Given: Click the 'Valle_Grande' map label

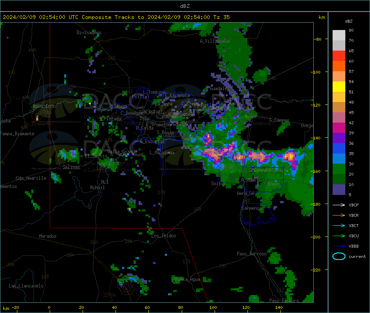Looking at the screenshot, I should click(123, 152).
